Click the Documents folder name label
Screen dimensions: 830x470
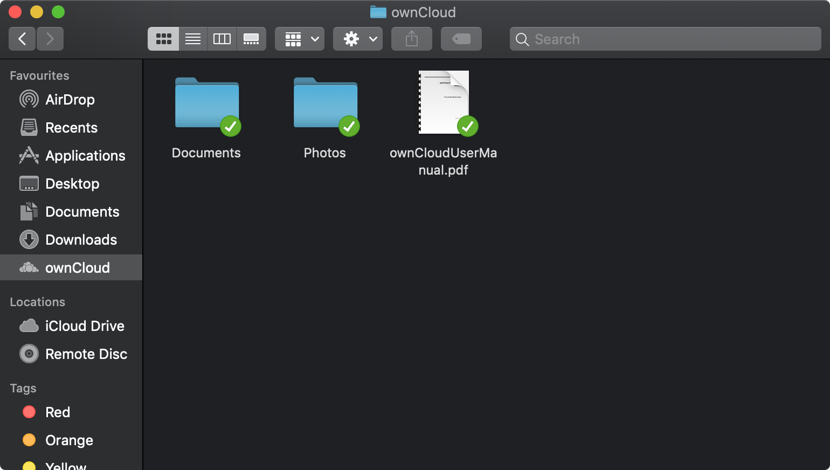(x=206, y=153)
